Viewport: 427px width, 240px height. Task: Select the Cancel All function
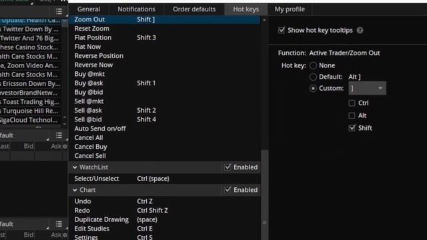click(165, 138)
